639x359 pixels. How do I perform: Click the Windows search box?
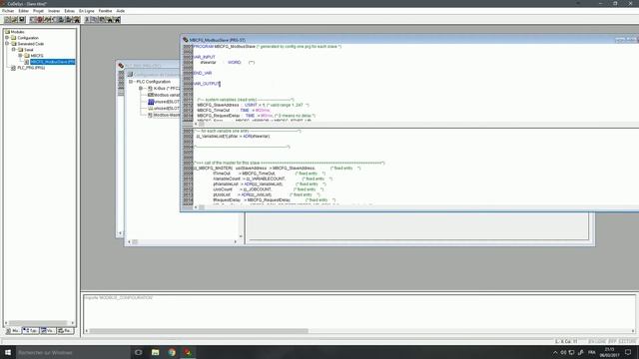pyautogui.click(x=73, y=352)
